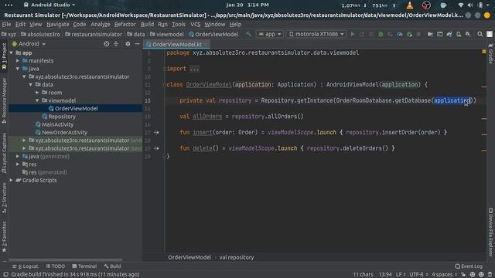
Task: Toggle tool window buttons icon in status bar
Action: [5, 275]
